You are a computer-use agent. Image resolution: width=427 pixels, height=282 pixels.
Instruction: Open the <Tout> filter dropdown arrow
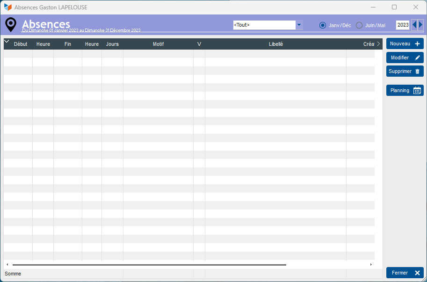point(299,25)
